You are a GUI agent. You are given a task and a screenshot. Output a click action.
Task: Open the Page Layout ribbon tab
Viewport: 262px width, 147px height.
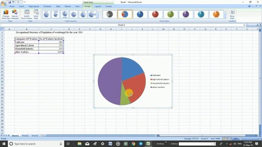pyautogui.click(x=34, y=7)
